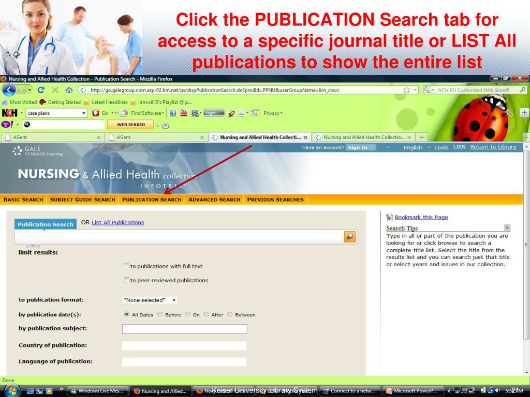This screenshot has width=530, height=397.
Task: Click the Yahoo! logo in toolbar
Action: coord(7,124)
